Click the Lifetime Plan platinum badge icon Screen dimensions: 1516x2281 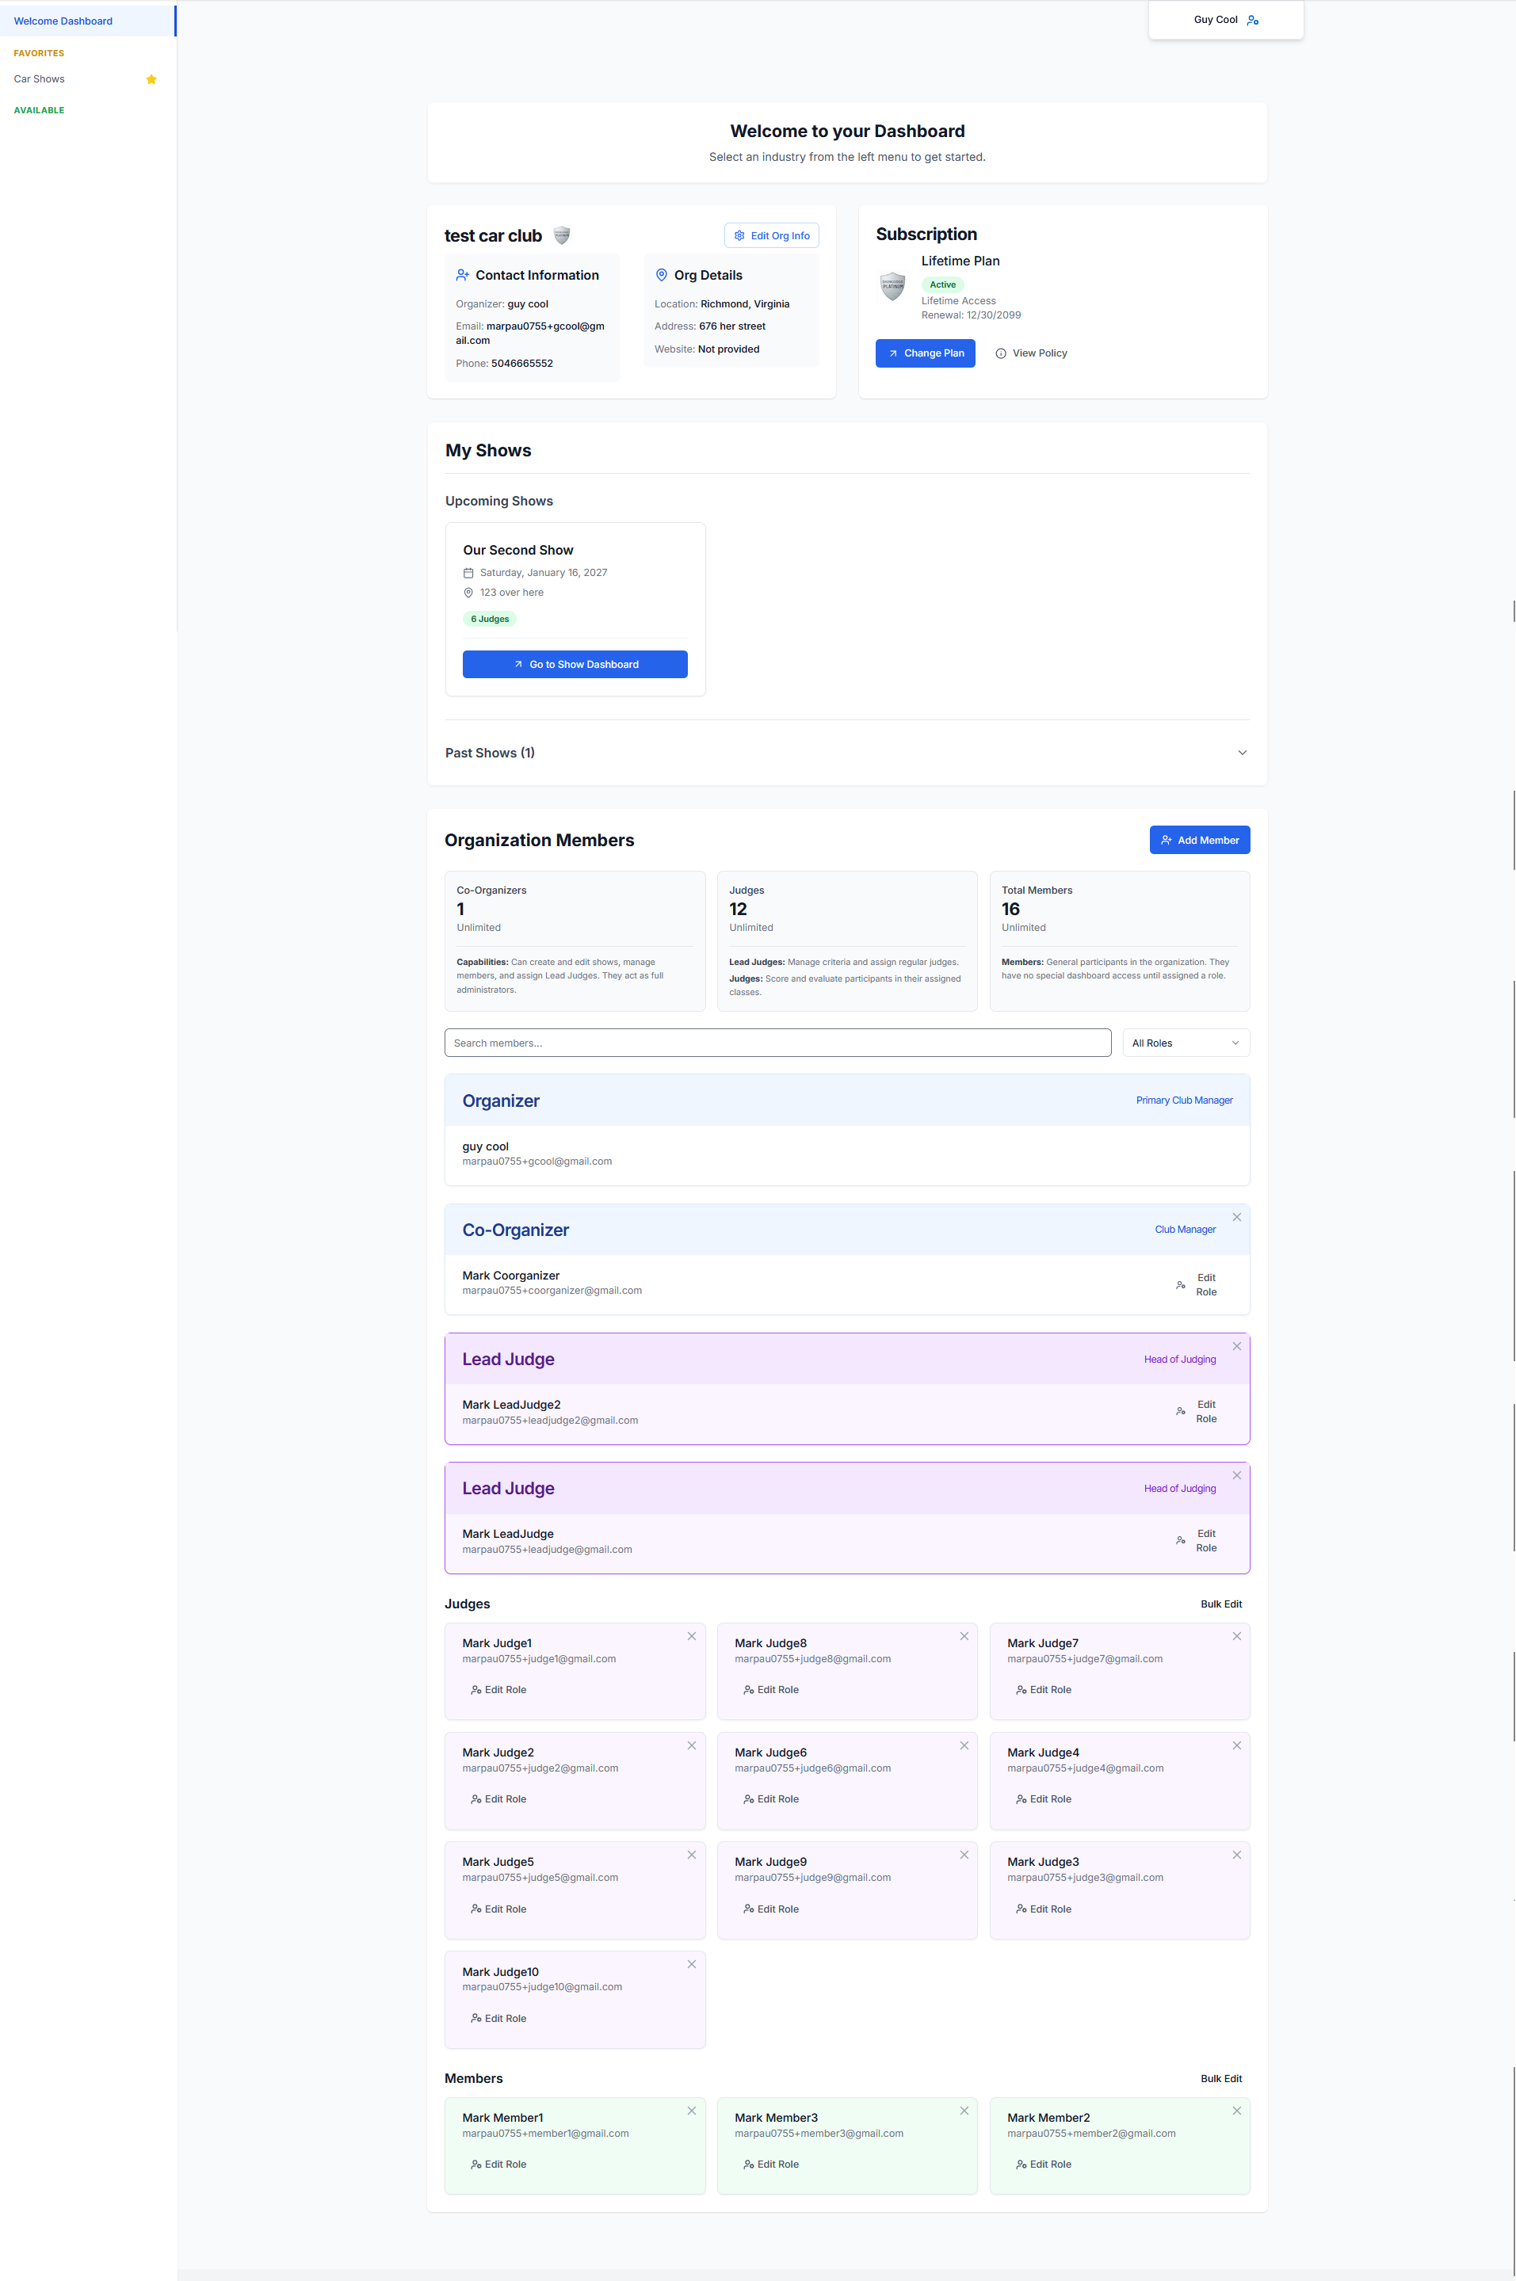pos(892,286)
